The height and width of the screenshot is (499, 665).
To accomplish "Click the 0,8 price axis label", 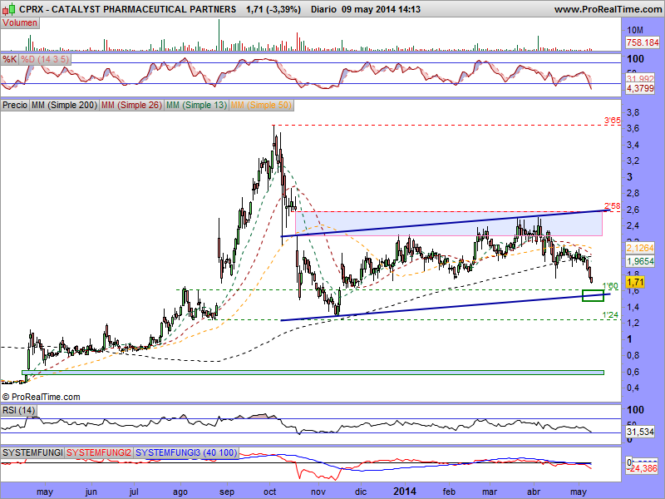I will tap(633, 355).
